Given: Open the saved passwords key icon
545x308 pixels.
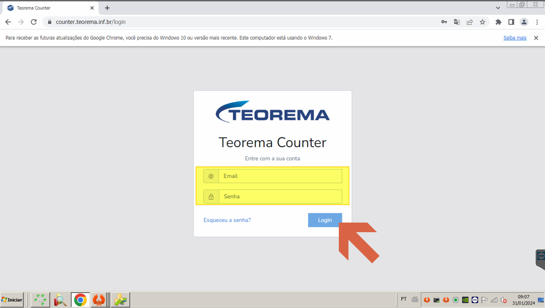Looking at the screenshot, I should tap(444, 22).
